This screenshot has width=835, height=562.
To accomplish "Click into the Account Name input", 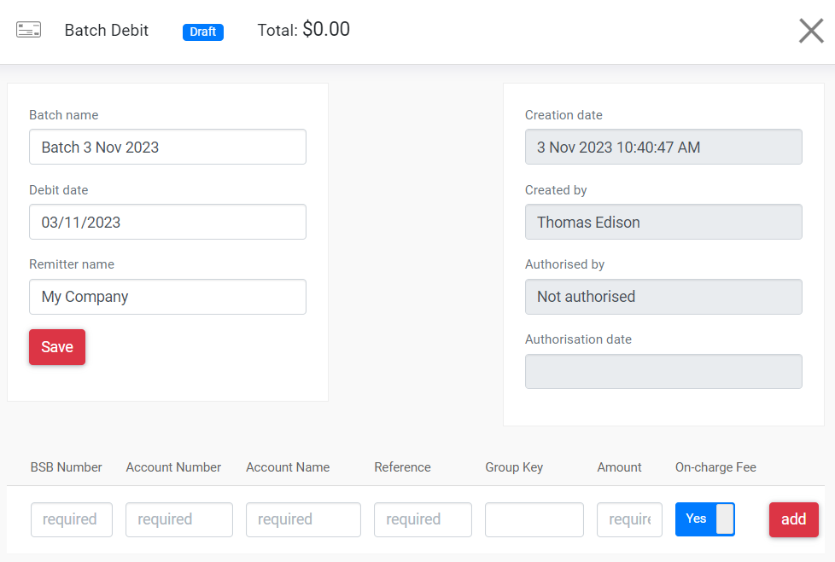I will (x=303, y=519).
